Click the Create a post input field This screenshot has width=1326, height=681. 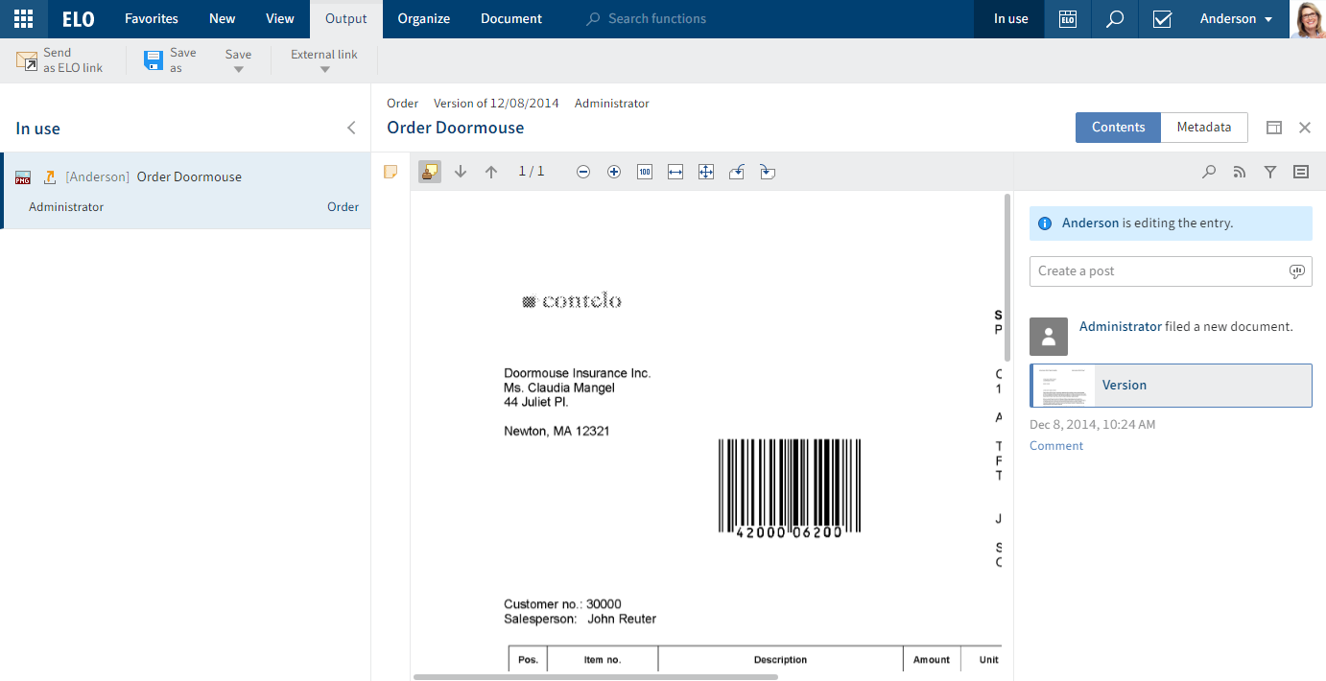(1156, 271)
